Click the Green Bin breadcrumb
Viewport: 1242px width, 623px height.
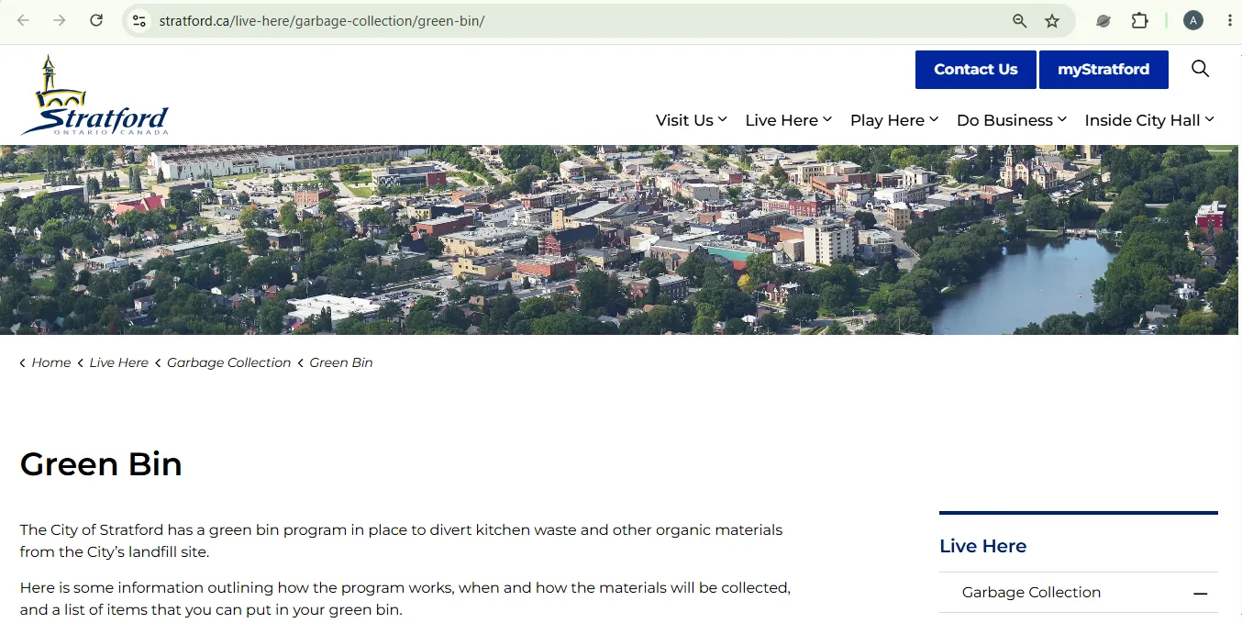click(x=341, y=362)
